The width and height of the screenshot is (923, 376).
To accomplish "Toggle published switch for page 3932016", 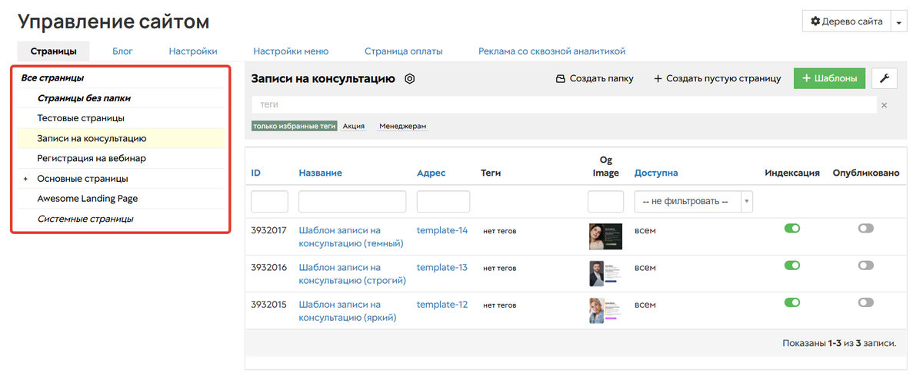I will pyautogui.click(x=866, y=265).
